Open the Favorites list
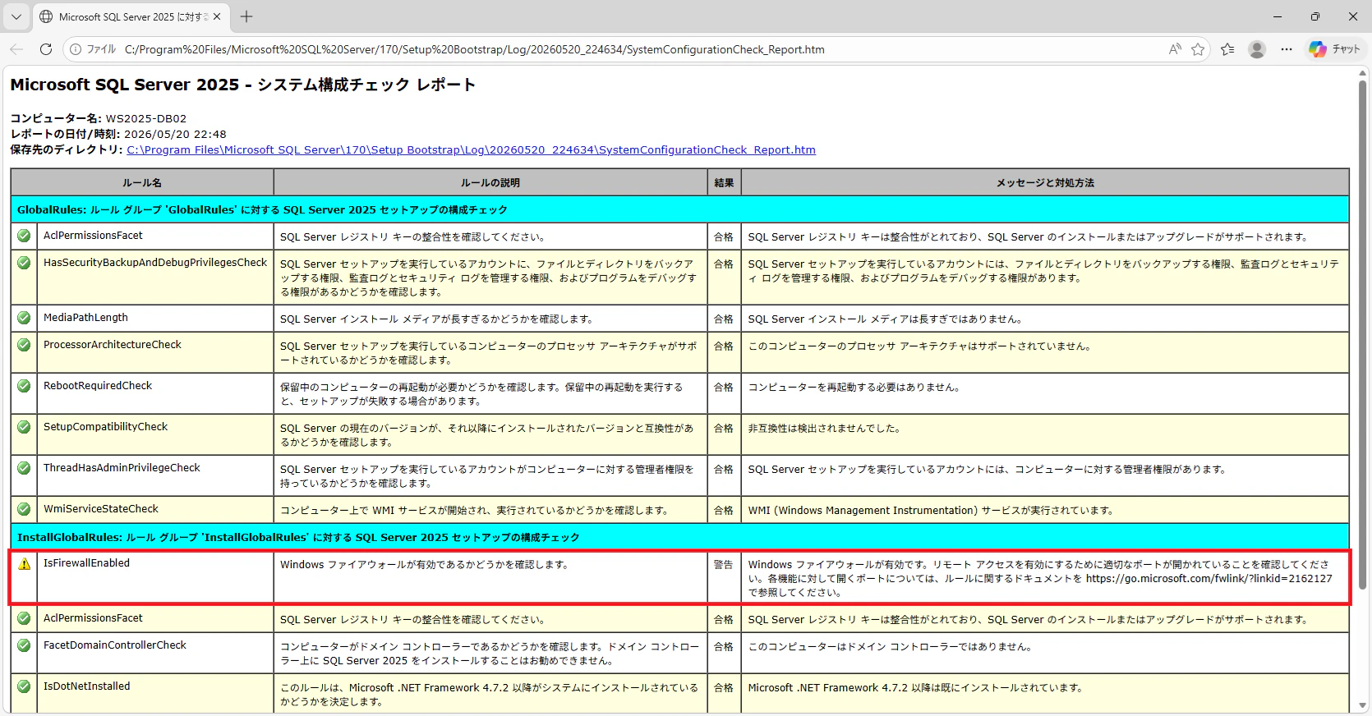 pyautogui.click(x=1227, y=49)
